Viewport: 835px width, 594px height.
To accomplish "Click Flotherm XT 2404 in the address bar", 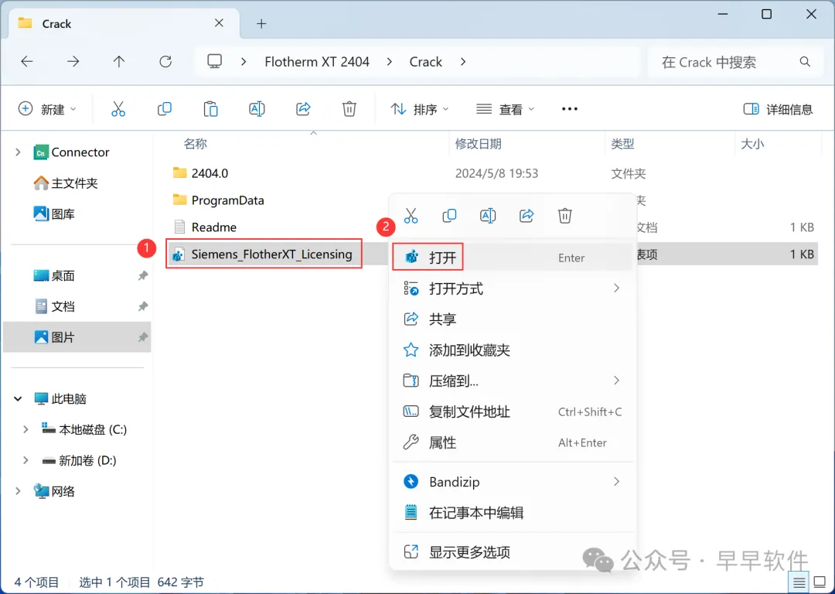I will pos(317,62).
